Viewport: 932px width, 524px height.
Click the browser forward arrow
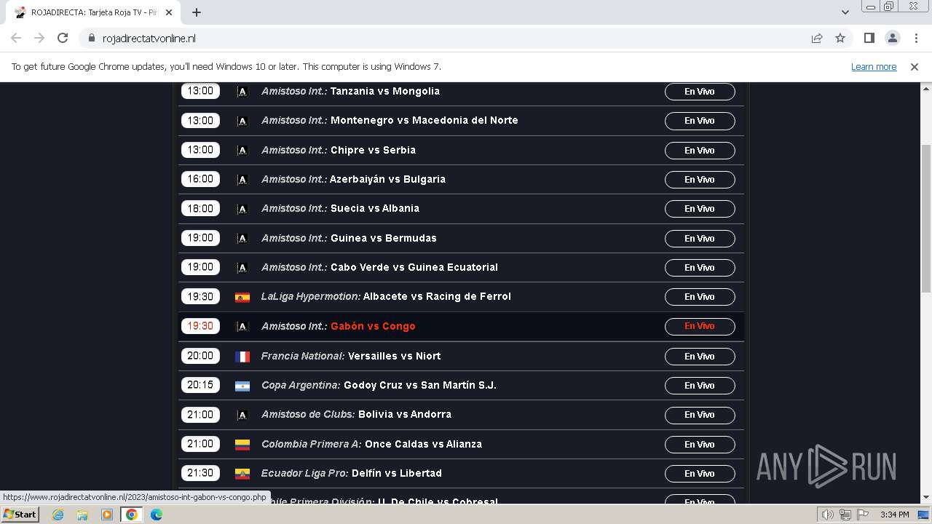click(x=39, y=38)
